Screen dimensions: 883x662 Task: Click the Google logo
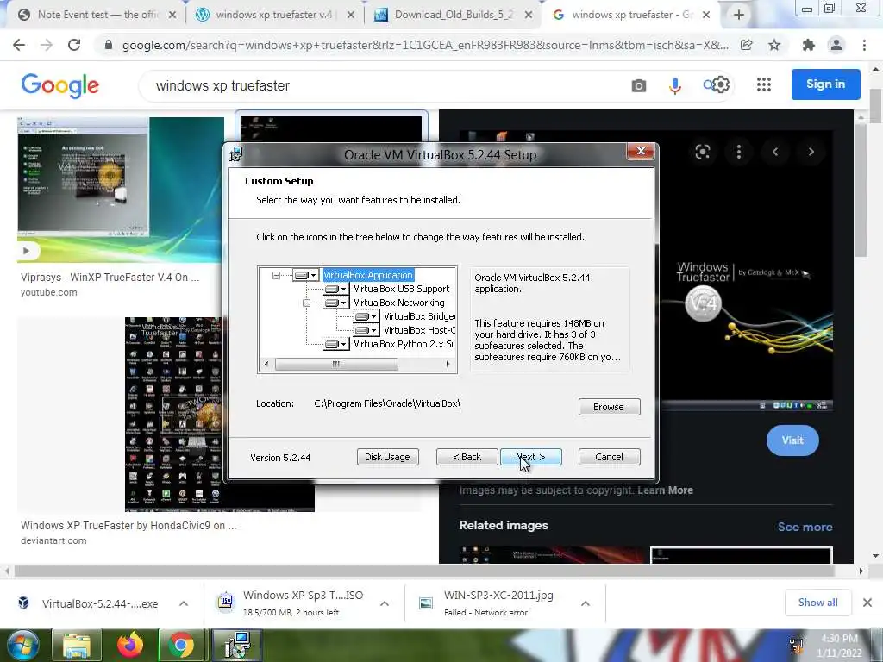pyautogui.click(x=59, y=85)
